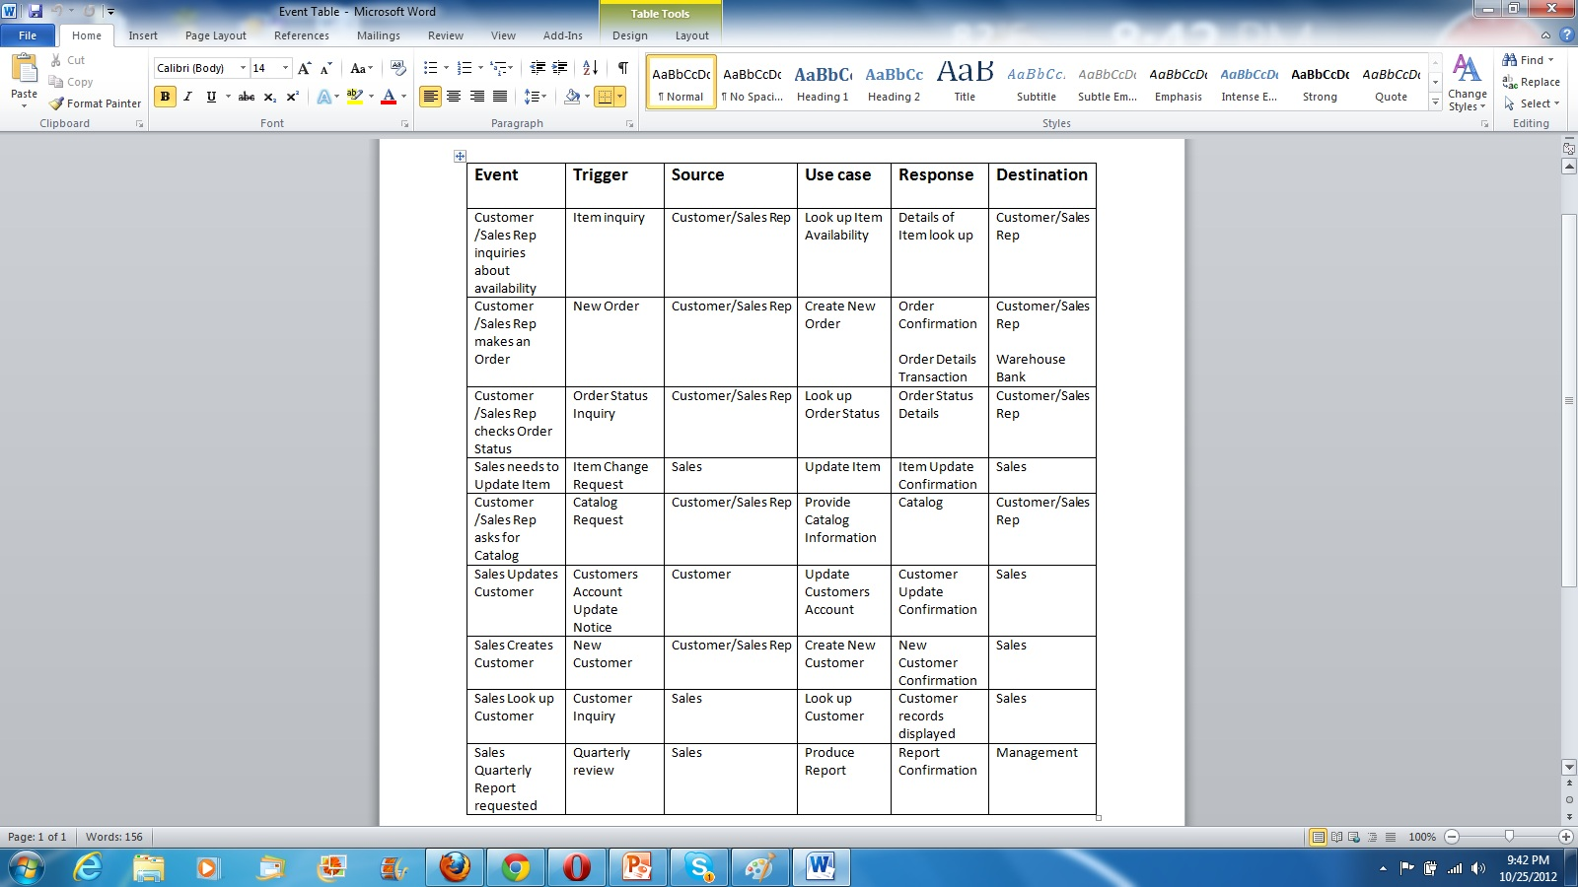Screen dimensions: 1578x887
Task: Toggle Align Text Left
Action: 430,97
